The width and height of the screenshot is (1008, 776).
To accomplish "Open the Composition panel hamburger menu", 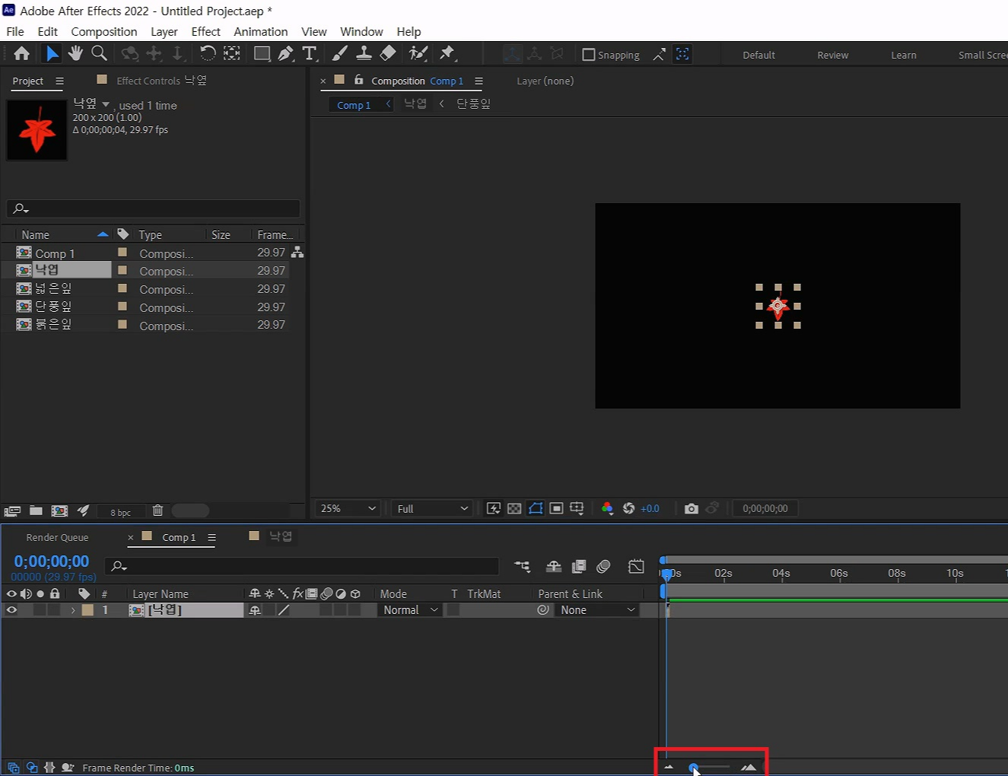I will (x=479, y=81).
